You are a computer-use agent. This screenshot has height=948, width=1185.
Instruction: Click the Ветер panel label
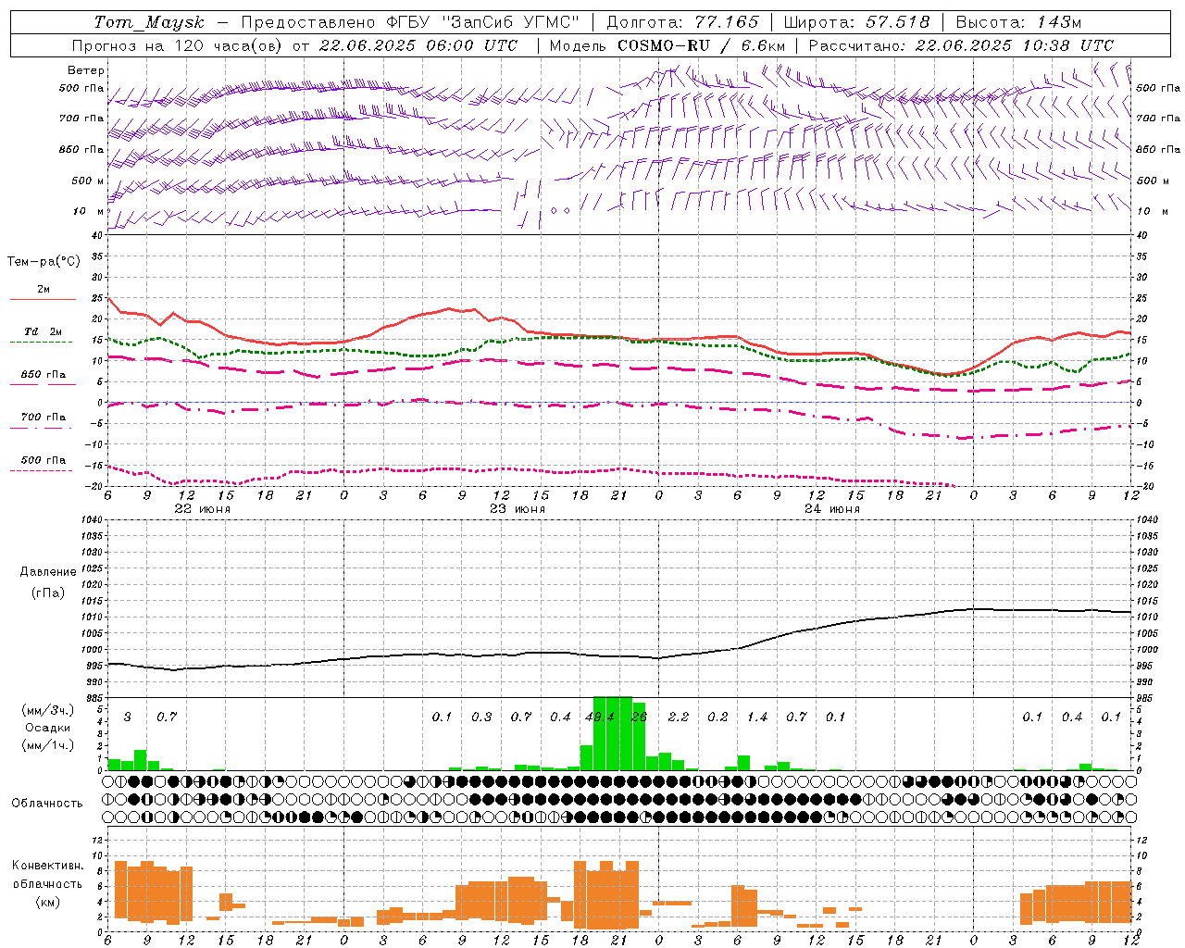click(x=86, y=70)
